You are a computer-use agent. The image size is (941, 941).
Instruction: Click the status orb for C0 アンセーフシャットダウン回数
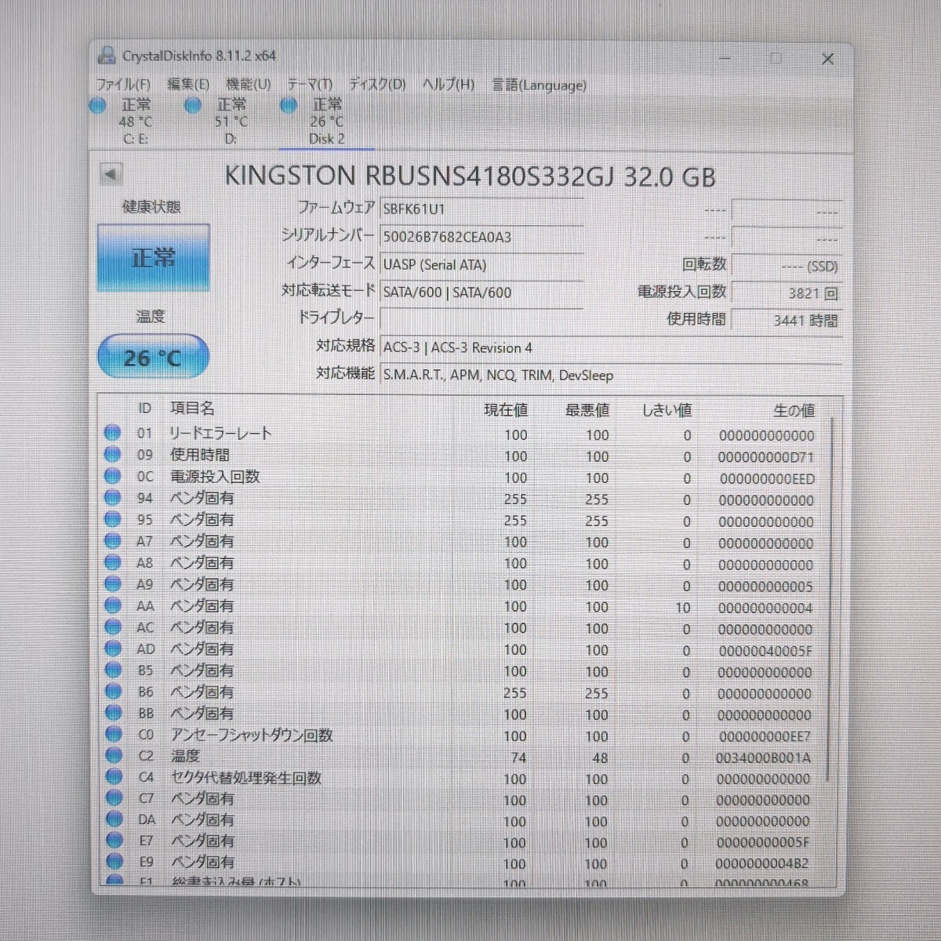[114, 735]
